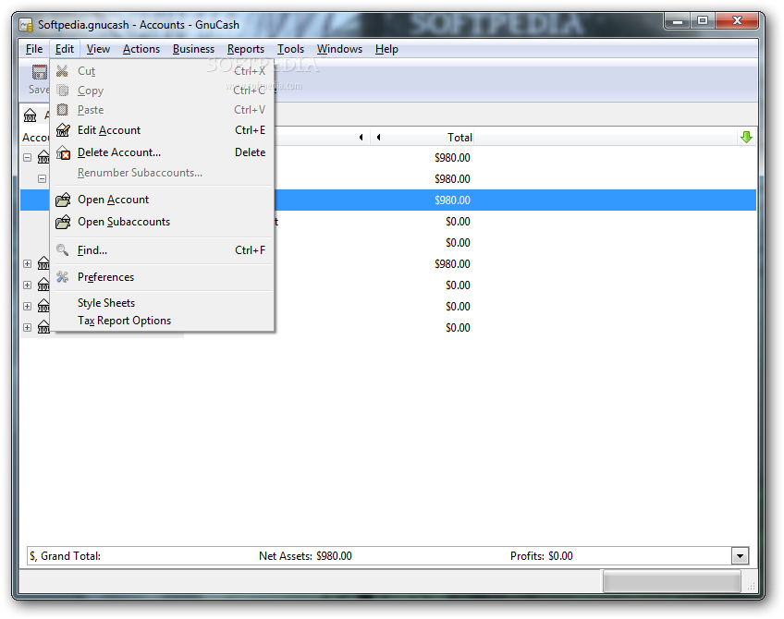Minimize the GnuCash window
The height and width of the screenshot is (619, 784).
(x=678, y=20)
